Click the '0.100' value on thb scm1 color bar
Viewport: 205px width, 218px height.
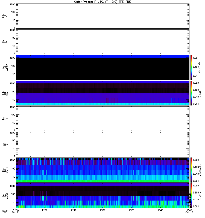tap(196, 90)
